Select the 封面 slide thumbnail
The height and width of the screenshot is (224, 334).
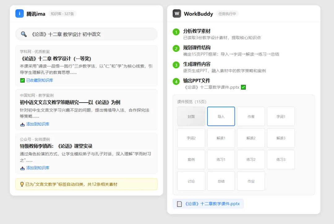[191, 116]
